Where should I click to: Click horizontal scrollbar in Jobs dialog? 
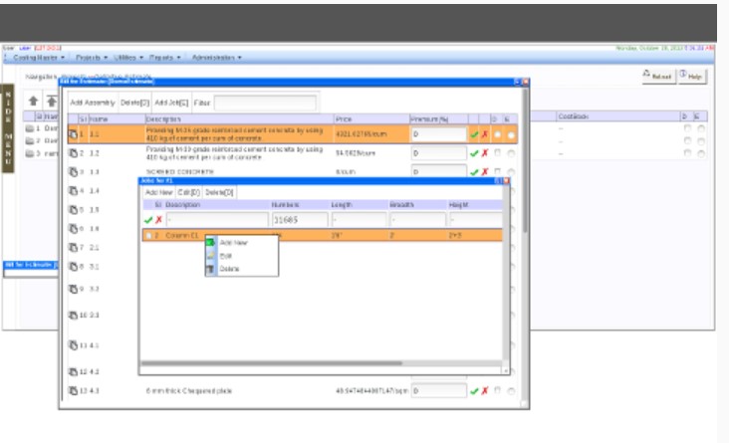click(x=272, y=363)
